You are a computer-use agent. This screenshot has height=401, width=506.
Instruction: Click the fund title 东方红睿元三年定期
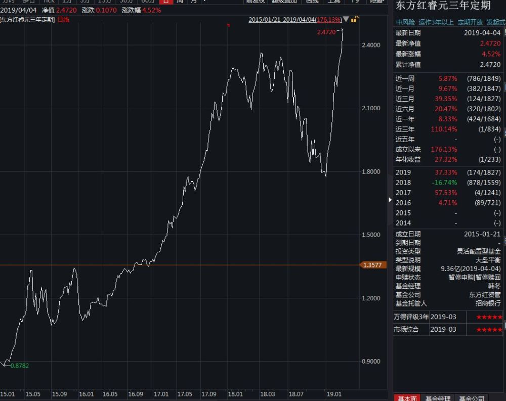(x=443, y=6)
